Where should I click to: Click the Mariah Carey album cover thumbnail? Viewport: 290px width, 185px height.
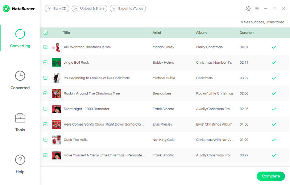coord(57,47)
